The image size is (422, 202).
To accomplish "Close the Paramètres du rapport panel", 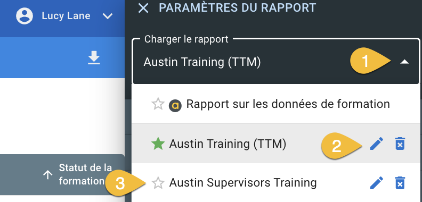I will click(x=143, y=8).
